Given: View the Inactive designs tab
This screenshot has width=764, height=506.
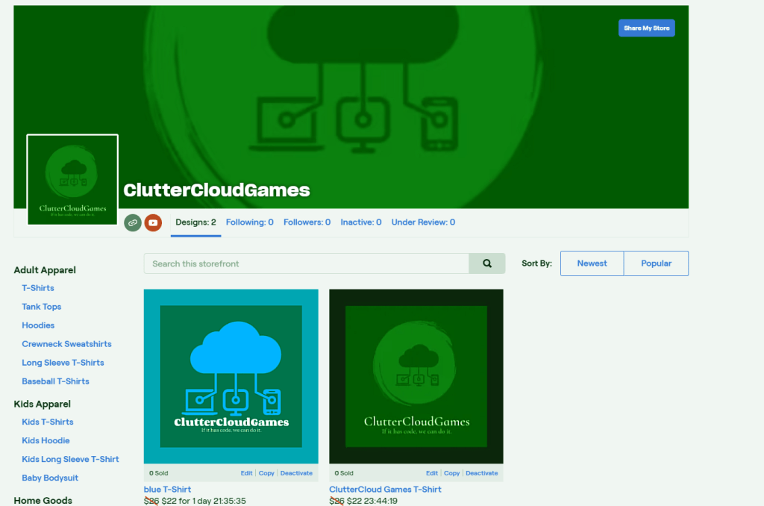Looking at the screenshot, I should tap(360, 222).
